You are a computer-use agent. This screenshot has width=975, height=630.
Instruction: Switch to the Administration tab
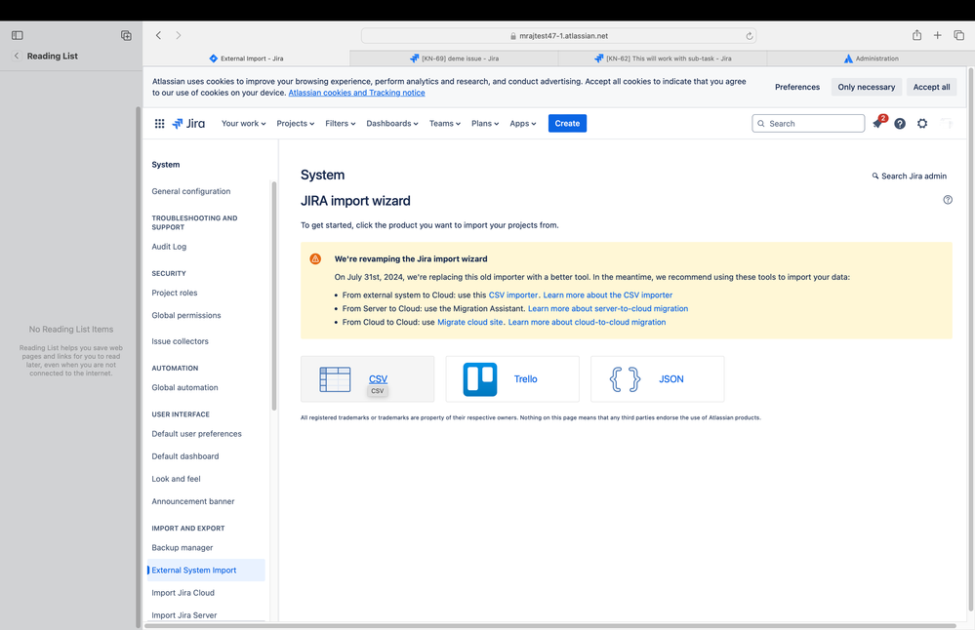(x=871, y=59)
